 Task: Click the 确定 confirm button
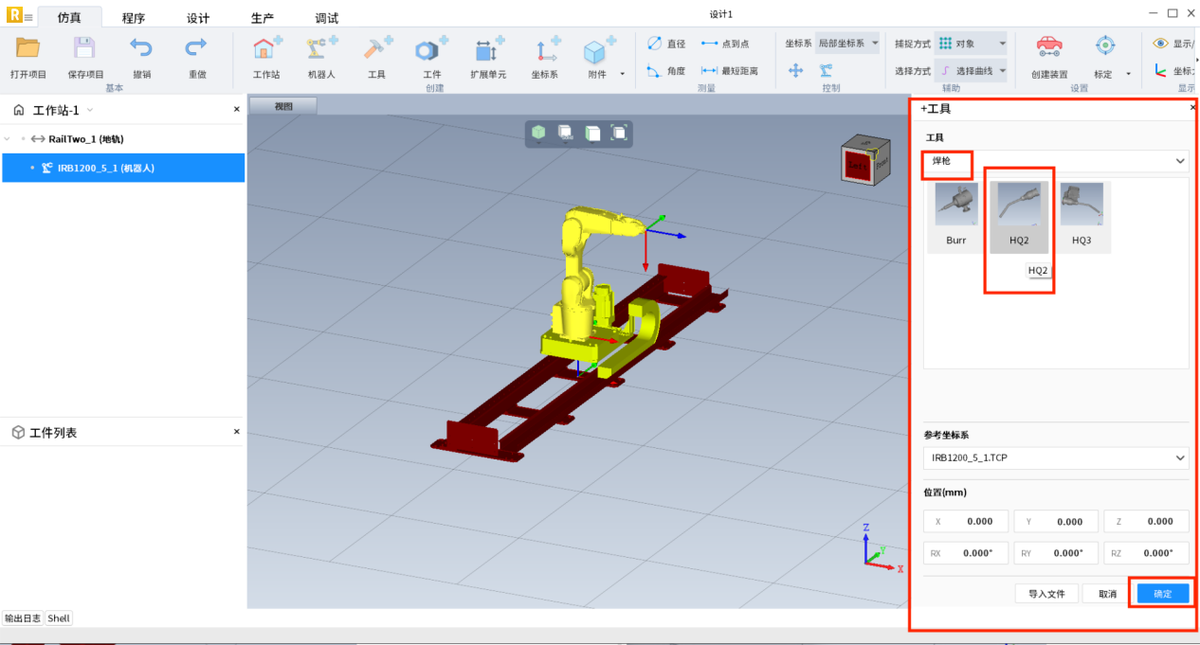1162,594
